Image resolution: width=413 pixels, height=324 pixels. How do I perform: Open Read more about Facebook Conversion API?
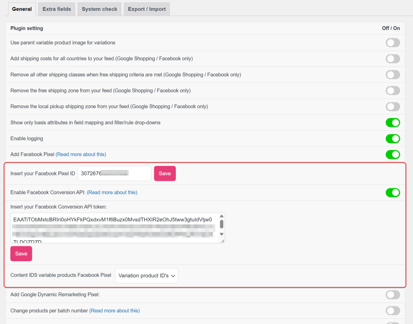(112, 192)
